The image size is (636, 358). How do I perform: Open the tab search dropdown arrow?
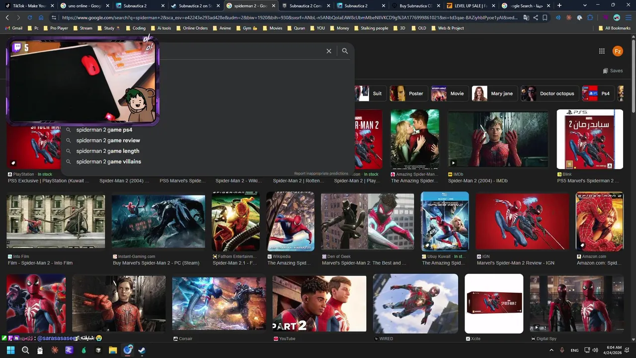[584, 5]
